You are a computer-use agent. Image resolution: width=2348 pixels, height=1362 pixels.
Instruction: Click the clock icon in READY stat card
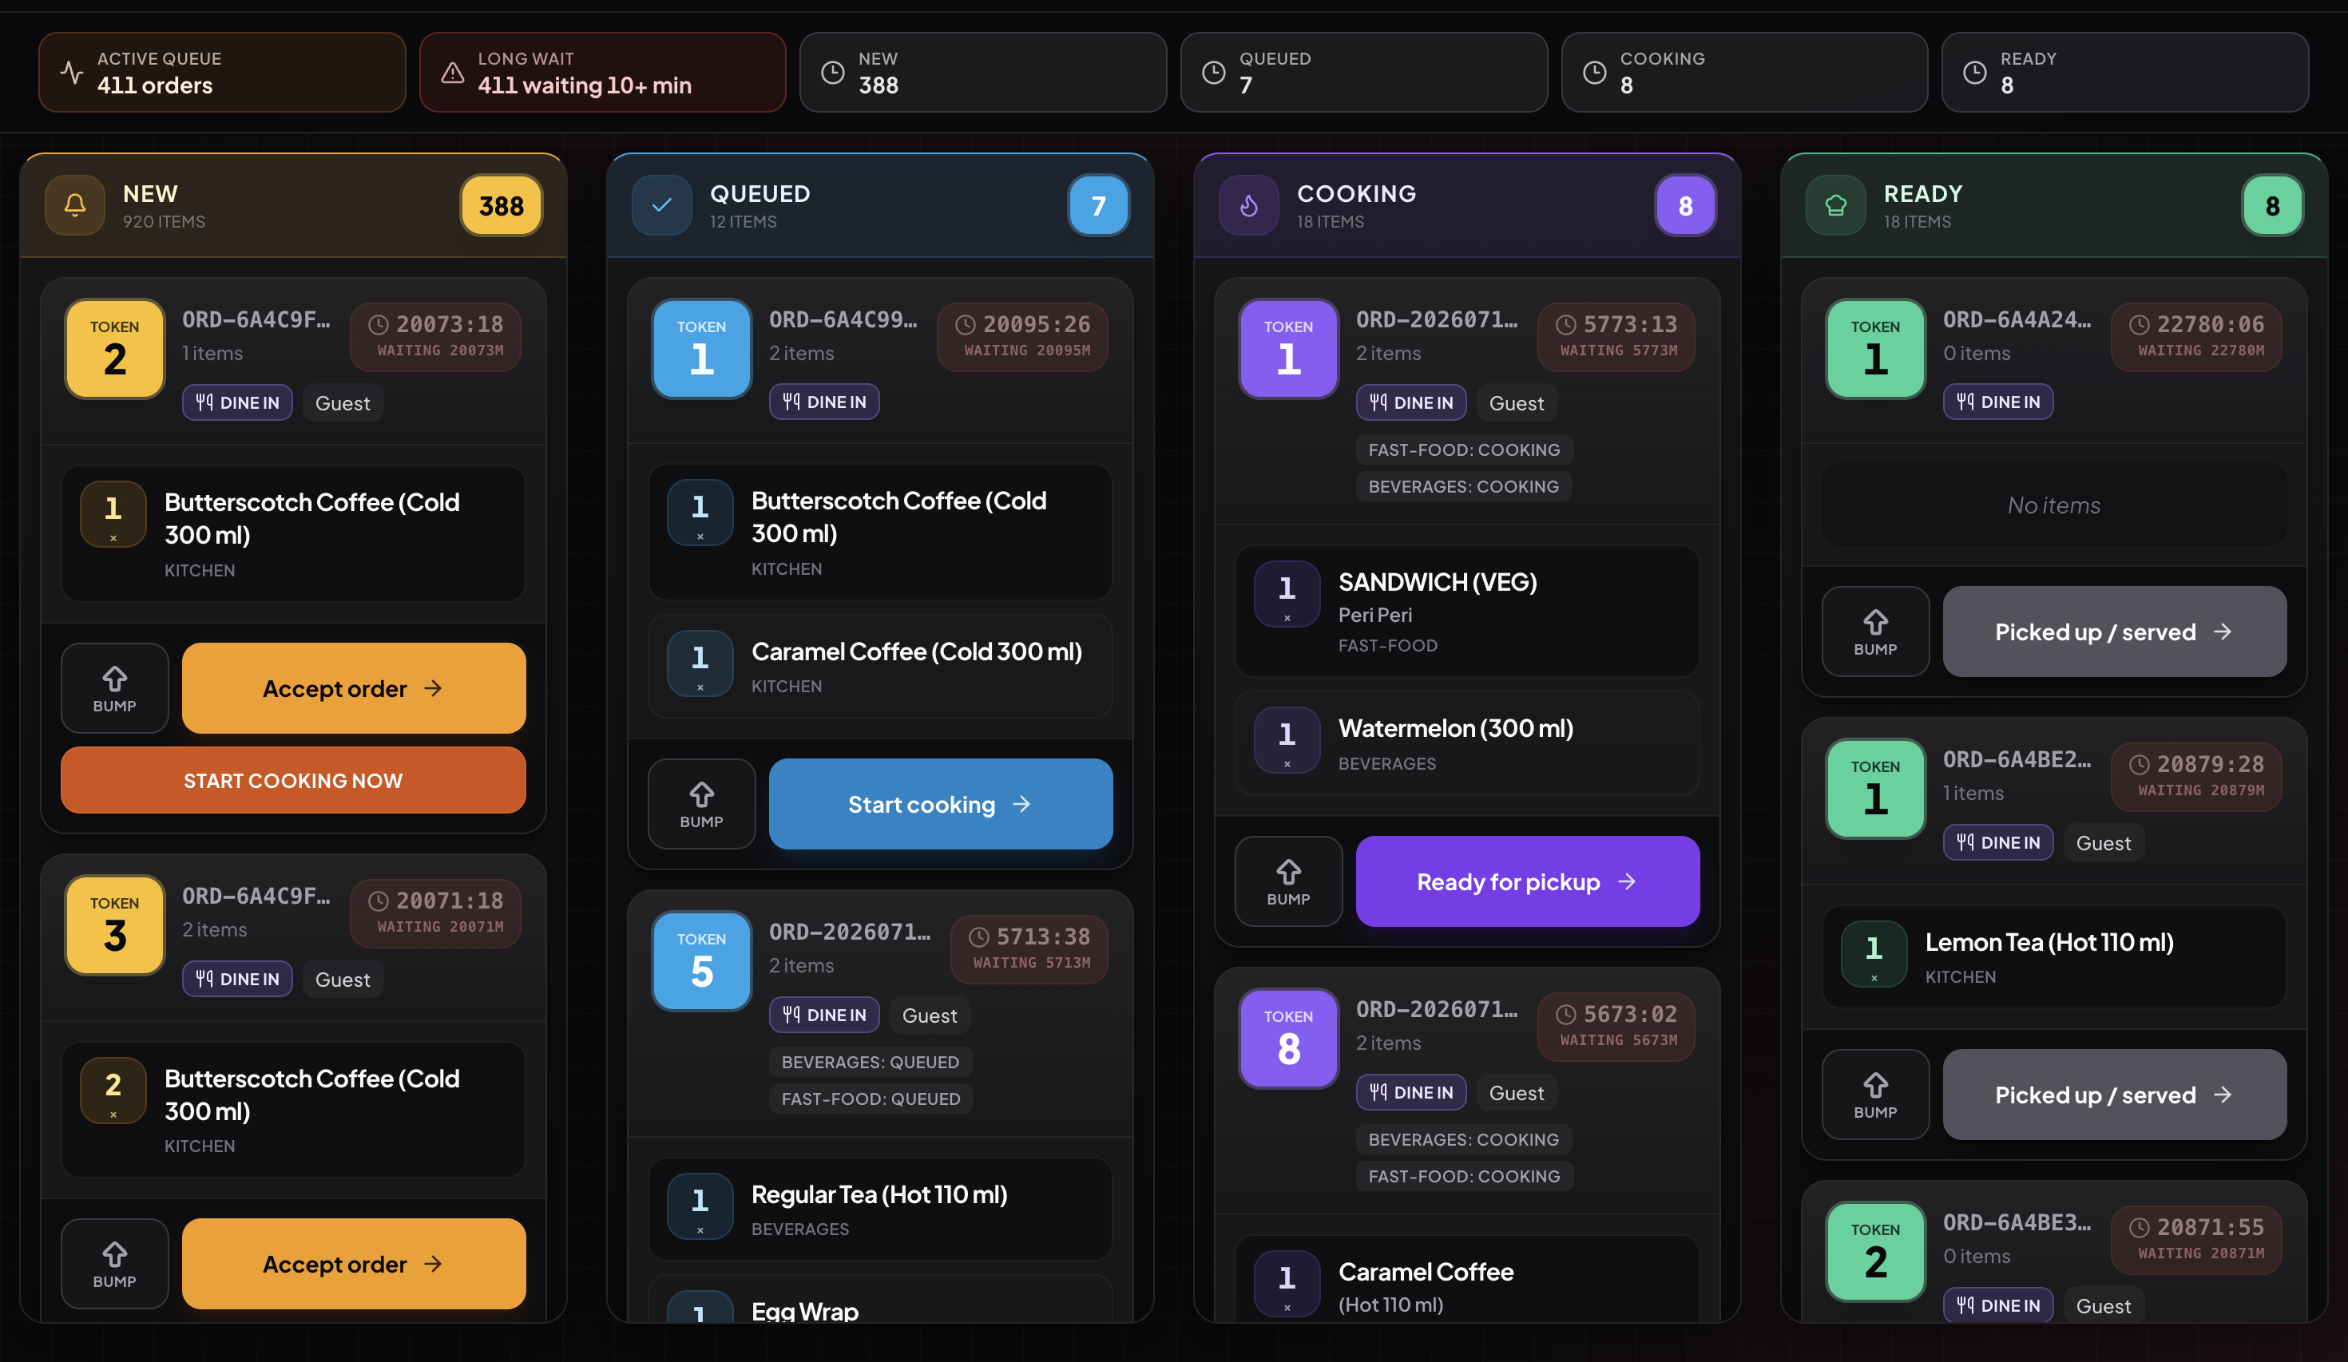click(x=1975, y=73)
